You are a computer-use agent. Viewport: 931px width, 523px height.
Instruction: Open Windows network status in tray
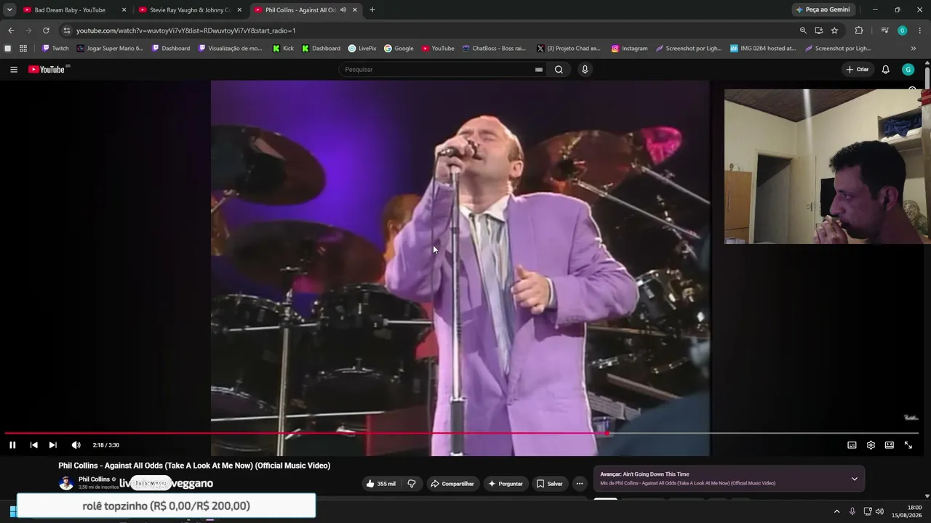point(868,511)
